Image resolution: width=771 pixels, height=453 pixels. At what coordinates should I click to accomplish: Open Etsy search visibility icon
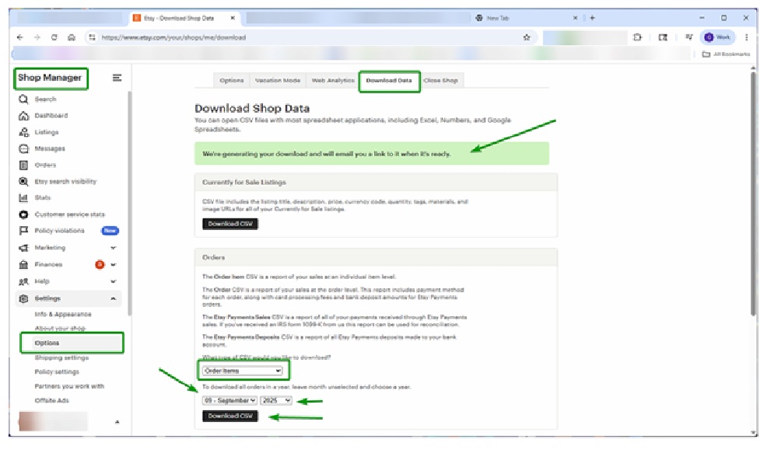23,181
